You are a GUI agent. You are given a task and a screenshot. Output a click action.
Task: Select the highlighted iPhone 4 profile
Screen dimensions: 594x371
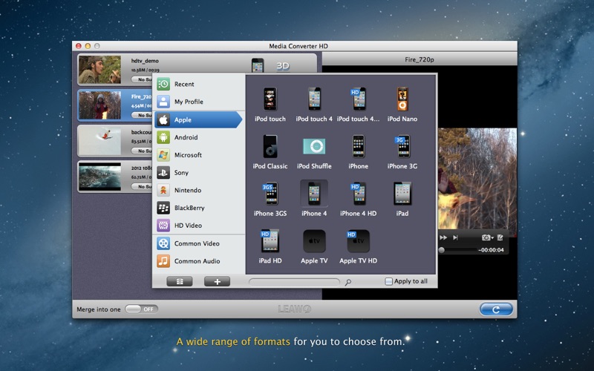click(x=314, y=199)
